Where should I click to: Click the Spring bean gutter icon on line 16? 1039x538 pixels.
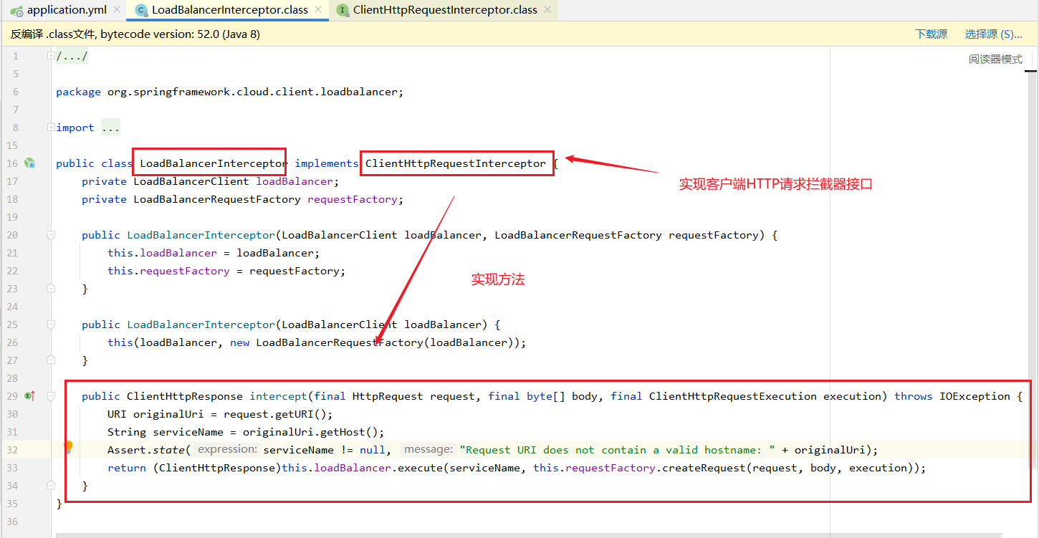30,163
